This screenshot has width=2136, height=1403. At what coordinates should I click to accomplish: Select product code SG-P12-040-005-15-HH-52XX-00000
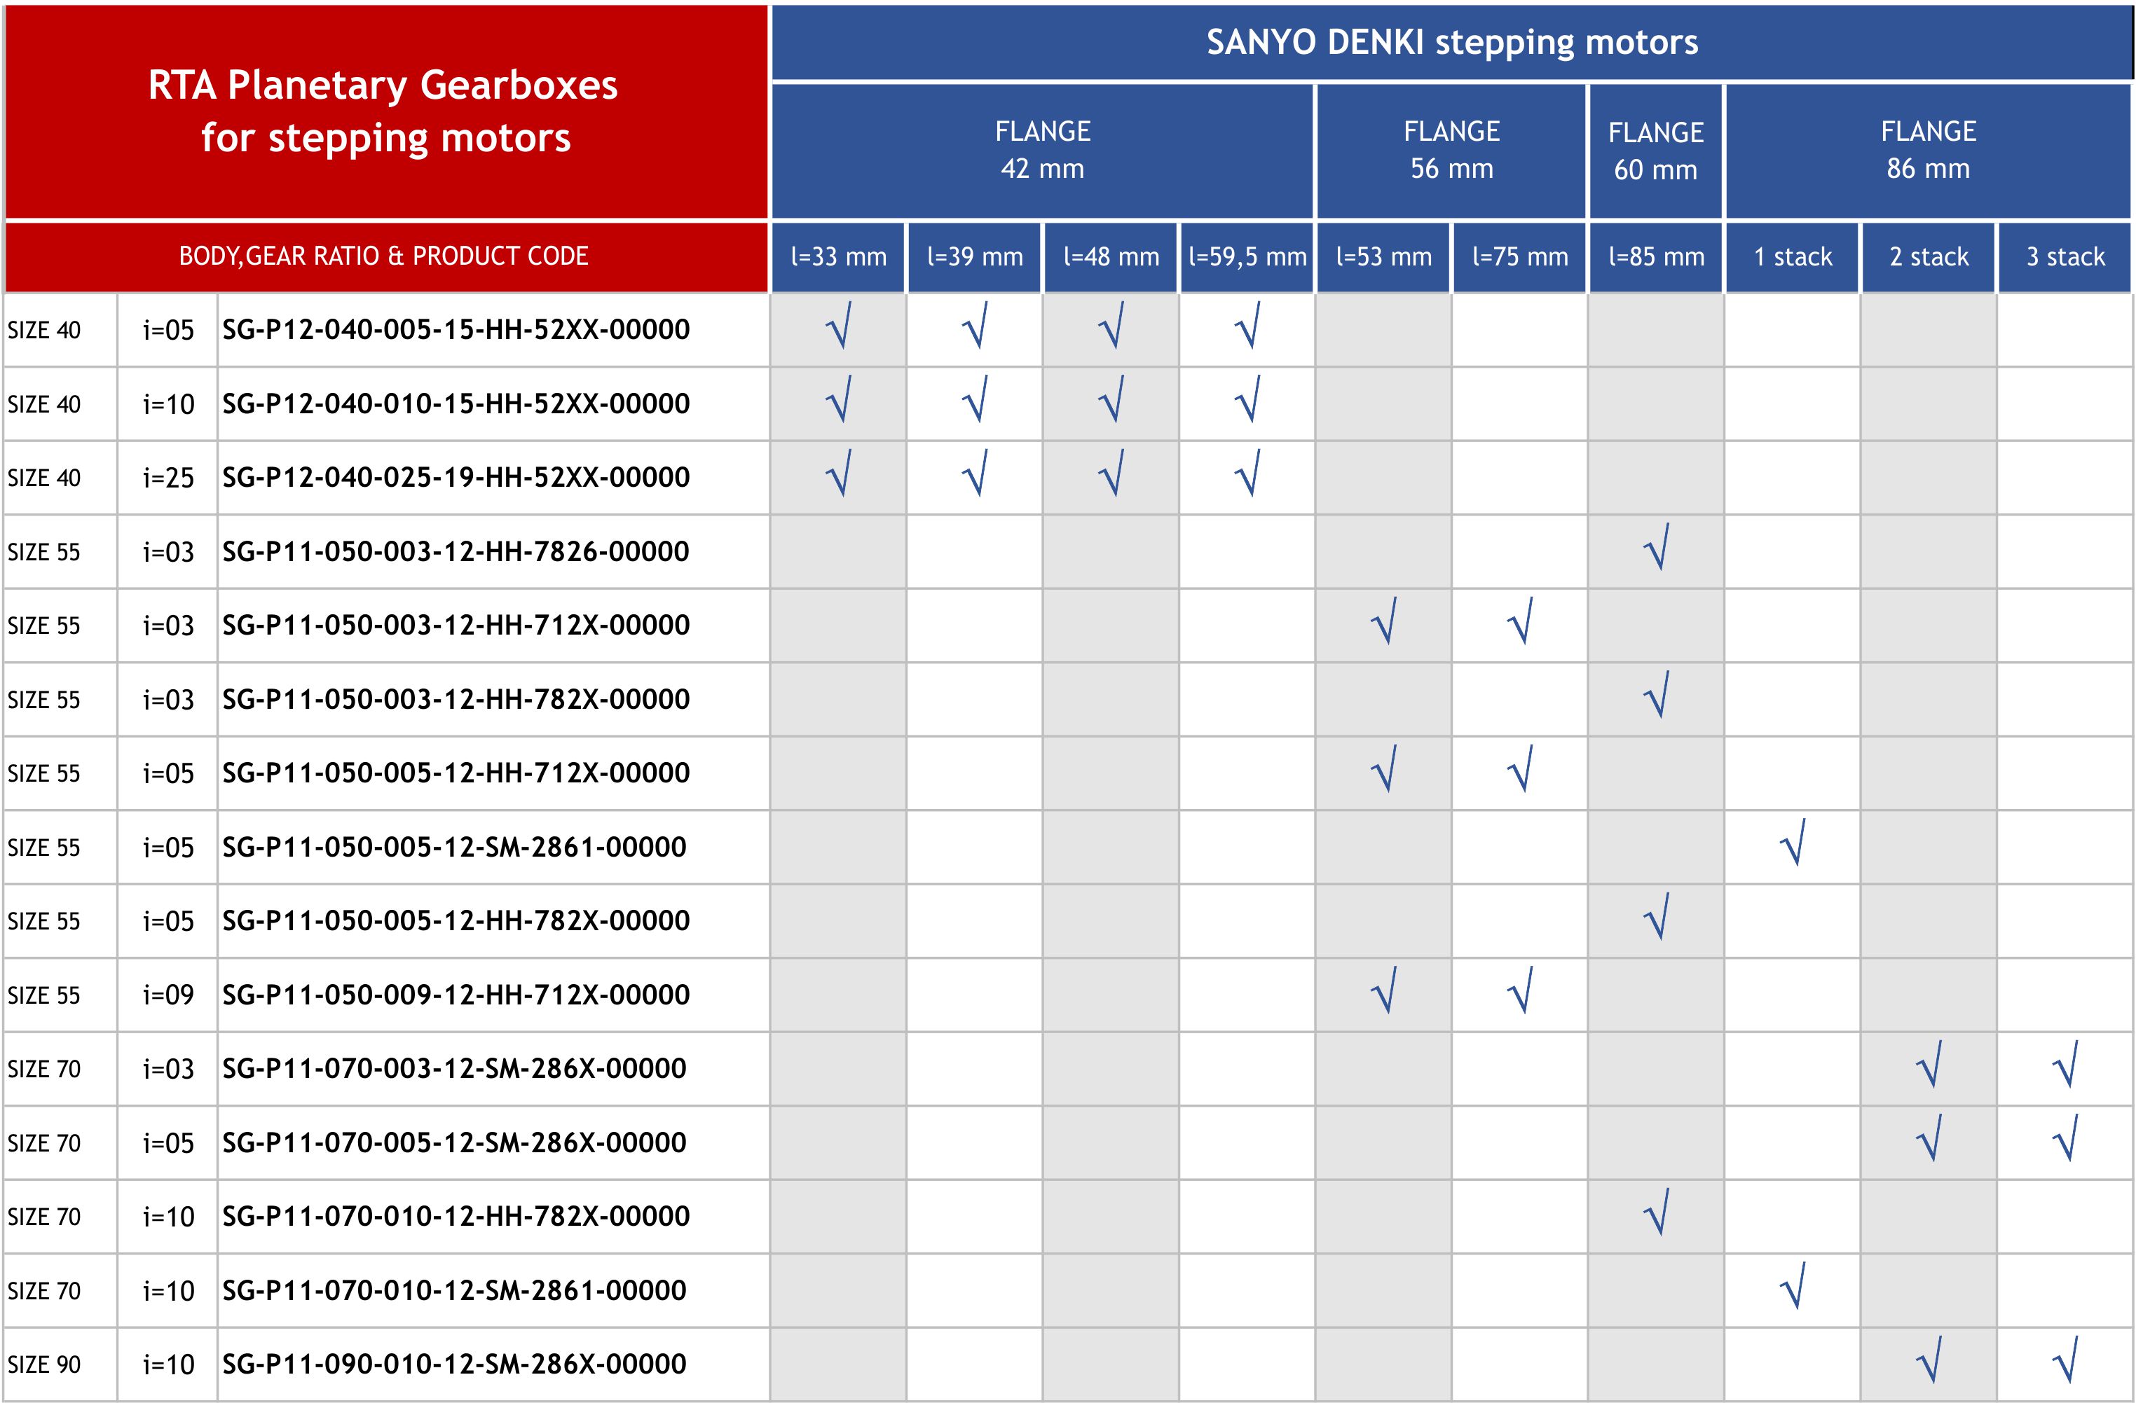456,330
